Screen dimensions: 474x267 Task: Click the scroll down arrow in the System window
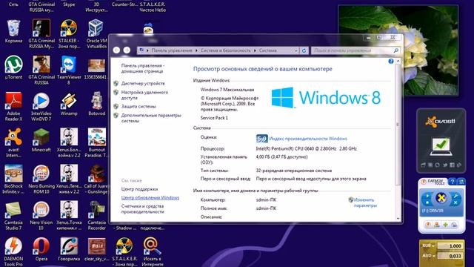[398, 218]
